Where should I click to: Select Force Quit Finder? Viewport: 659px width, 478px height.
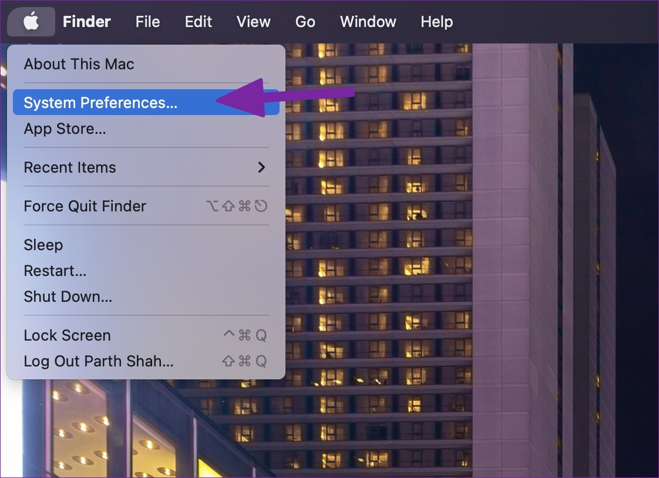click(x=146, y=206)
